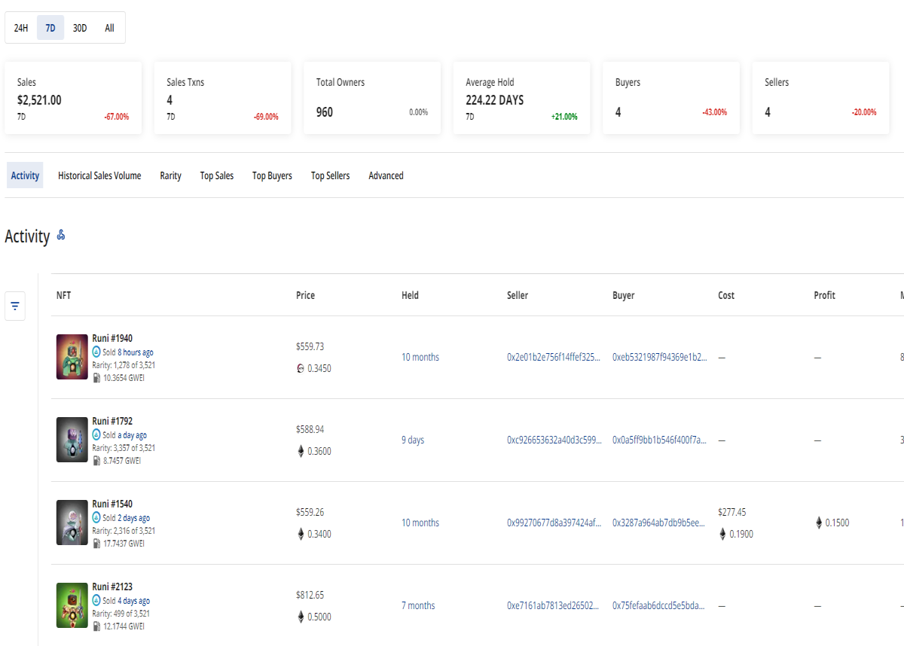Switch to the Top Buyers tab
904x646 pixels.
(x=272, y=175)
